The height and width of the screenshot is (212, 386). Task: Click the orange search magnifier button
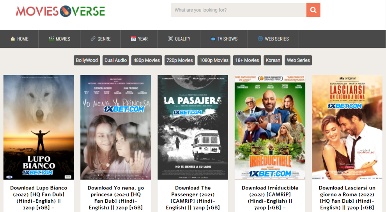point(313,10)
